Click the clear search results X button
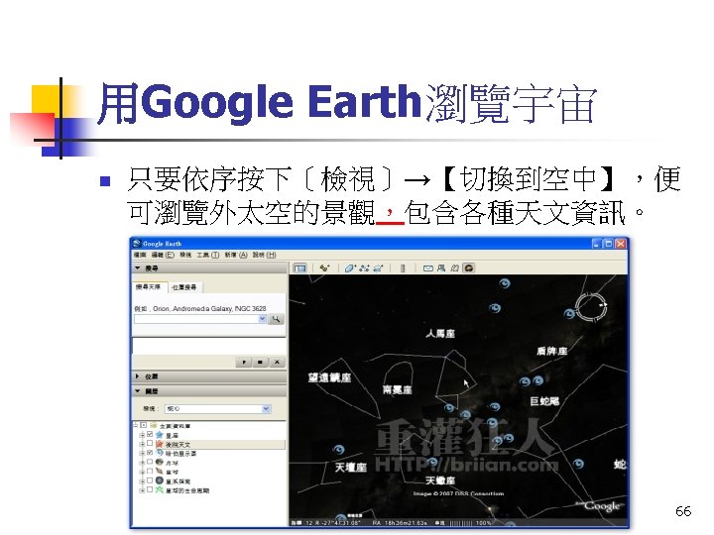 click(x=277, y=363)
